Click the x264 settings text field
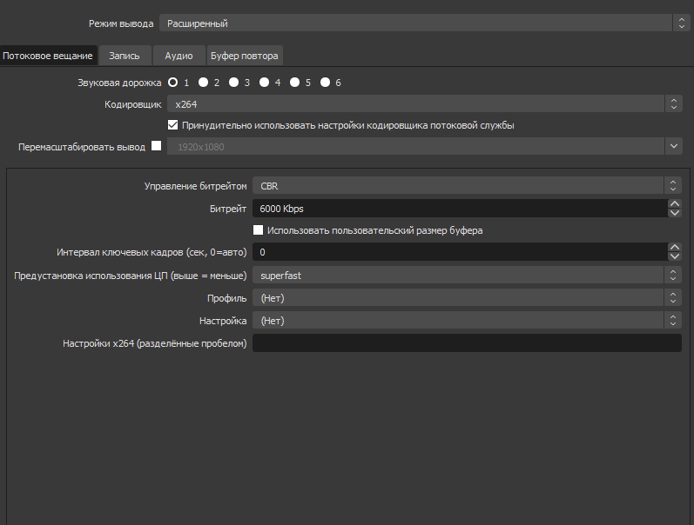 [467, 343]
